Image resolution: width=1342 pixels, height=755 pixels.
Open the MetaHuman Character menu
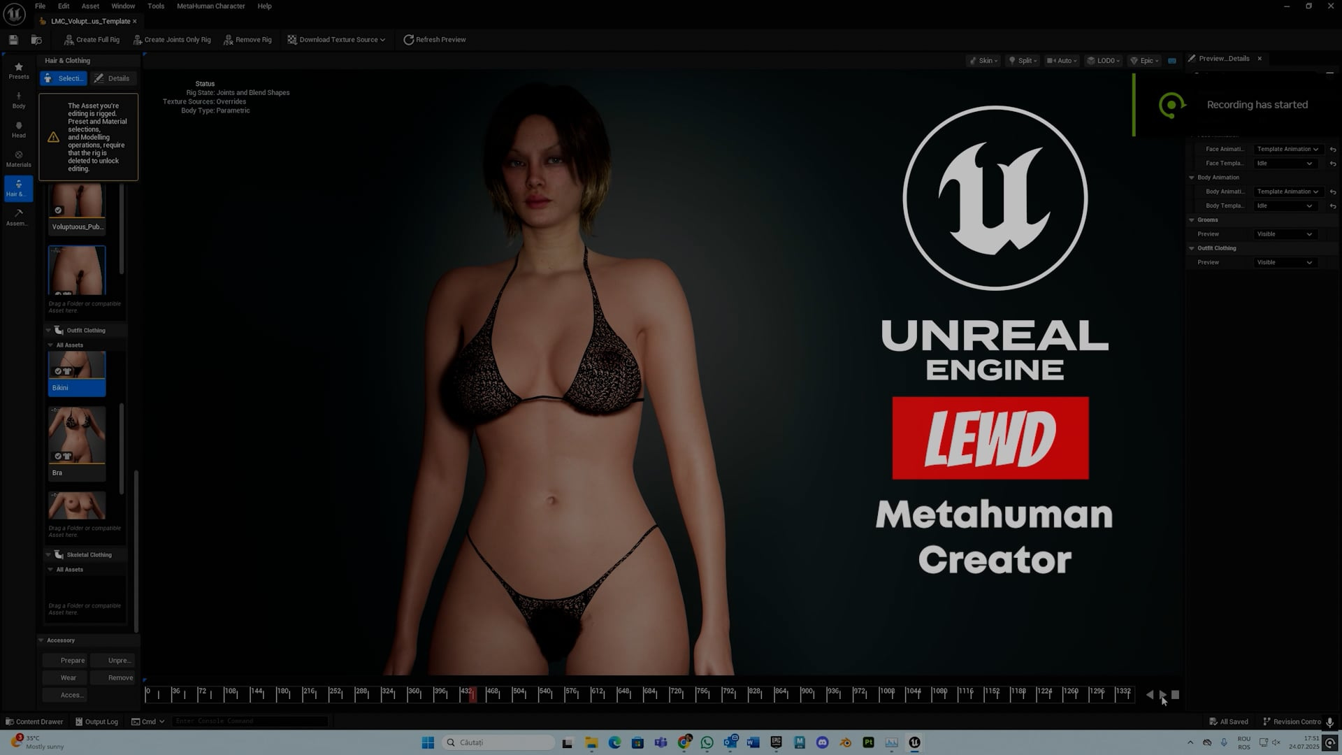(210, 6)
